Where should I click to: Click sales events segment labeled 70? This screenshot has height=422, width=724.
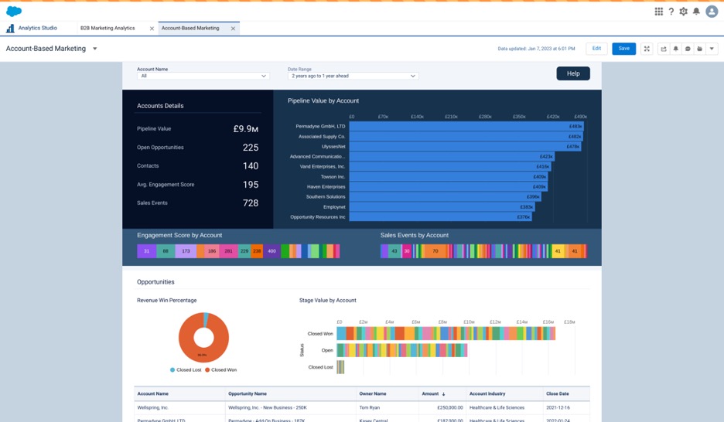click(x=435, y=251)
